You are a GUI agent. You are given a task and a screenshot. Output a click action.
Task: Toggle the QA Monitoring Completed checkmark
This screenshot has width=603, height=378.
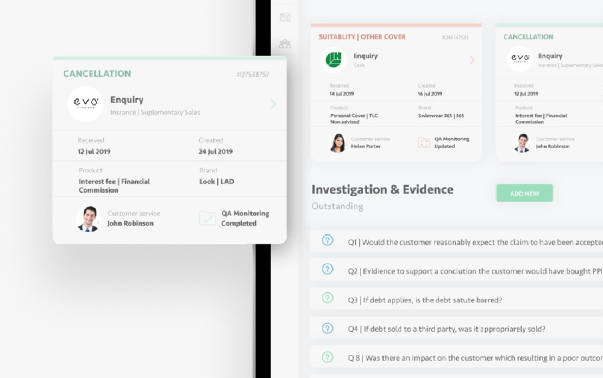pyautogui.click(x=208, y=219)
